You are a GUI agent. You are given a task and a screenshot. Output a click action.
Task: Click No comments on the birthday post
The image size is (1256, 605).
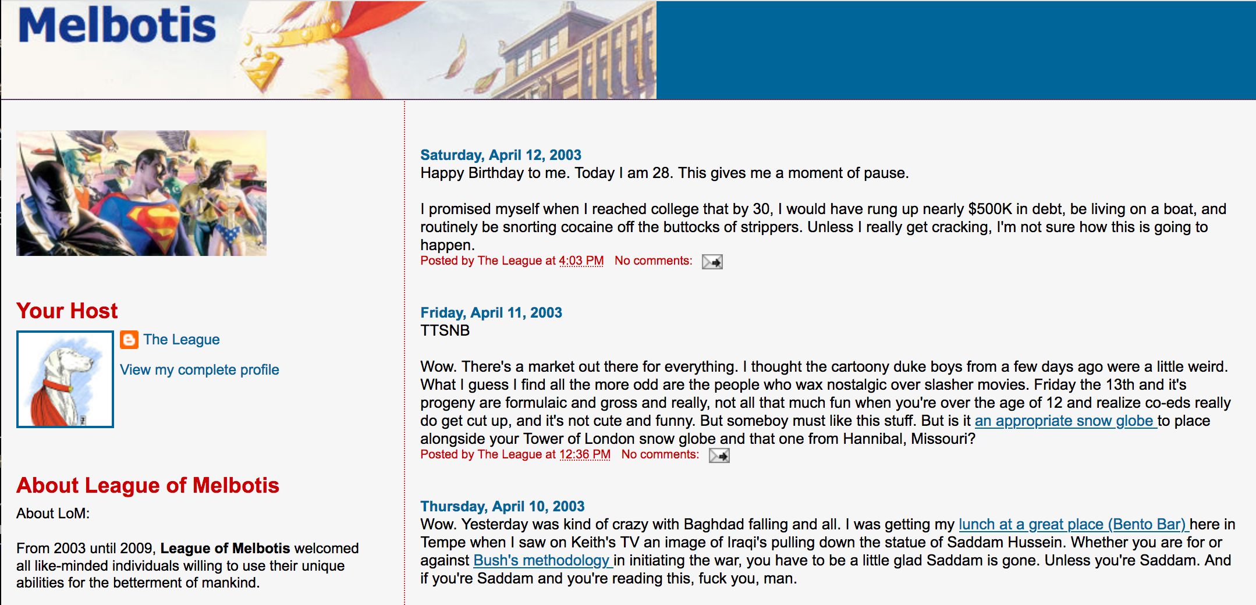(653, 261)
